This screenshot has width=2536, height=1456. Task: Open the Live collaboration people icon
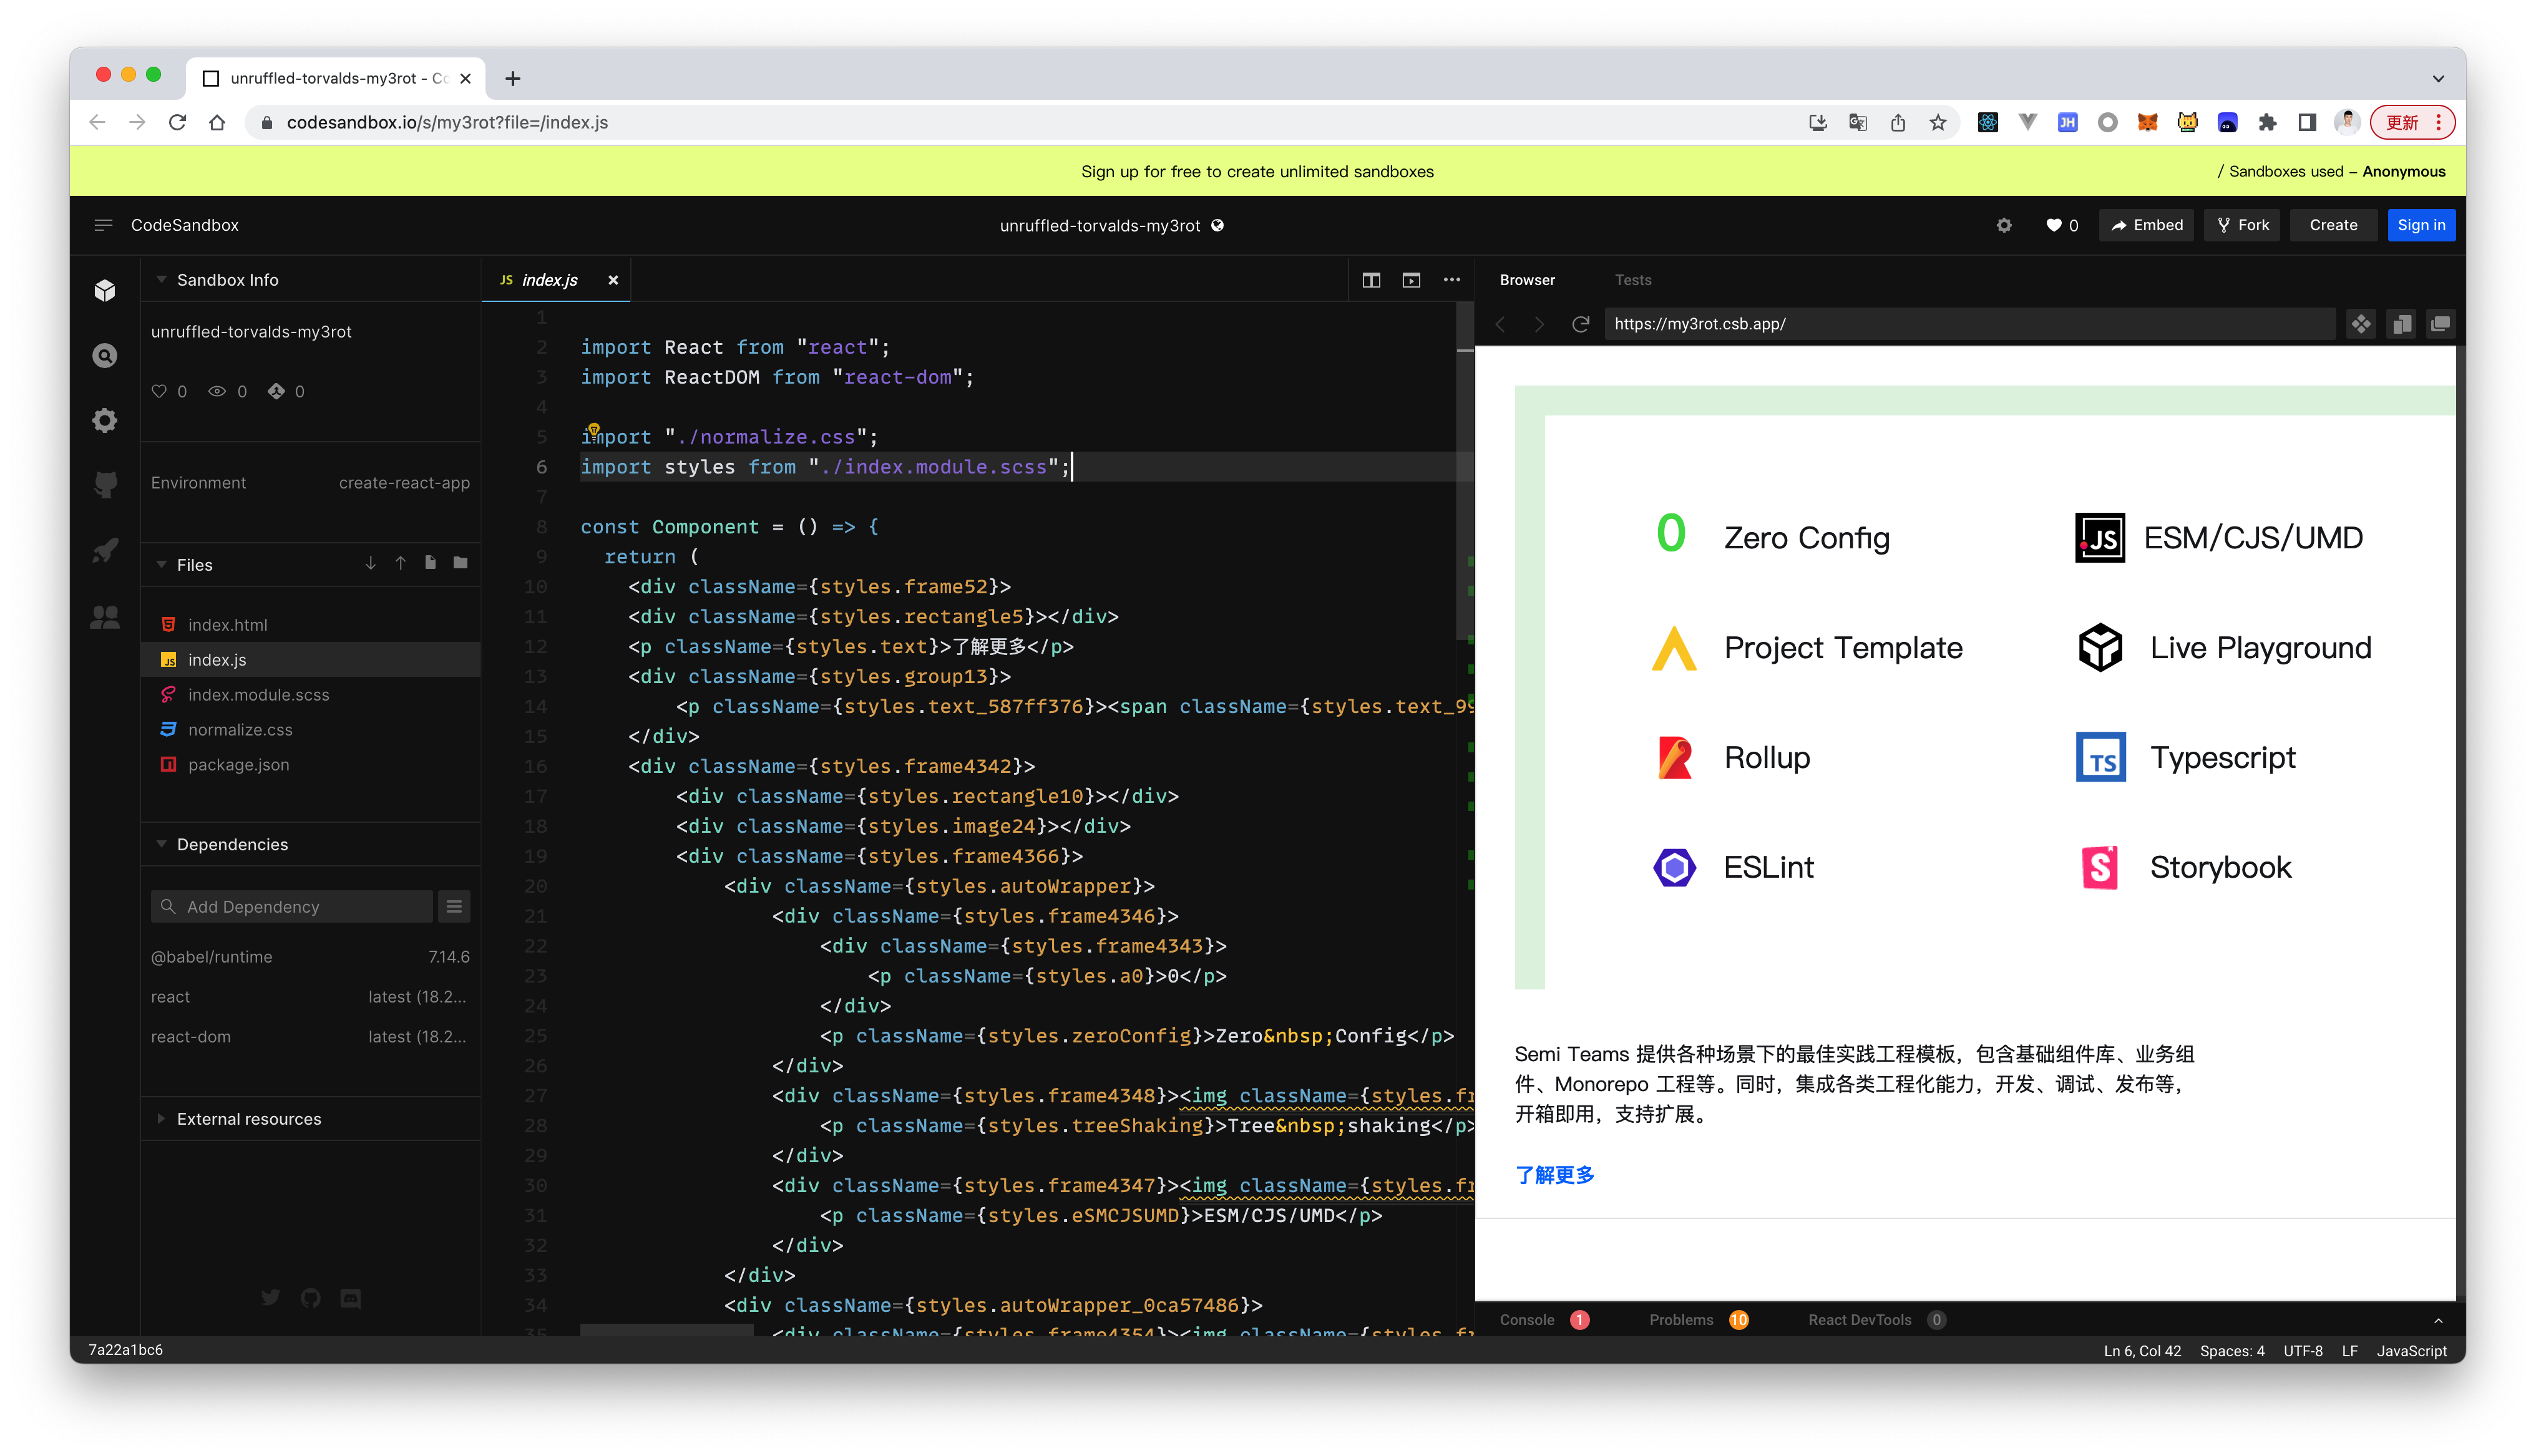105,617
